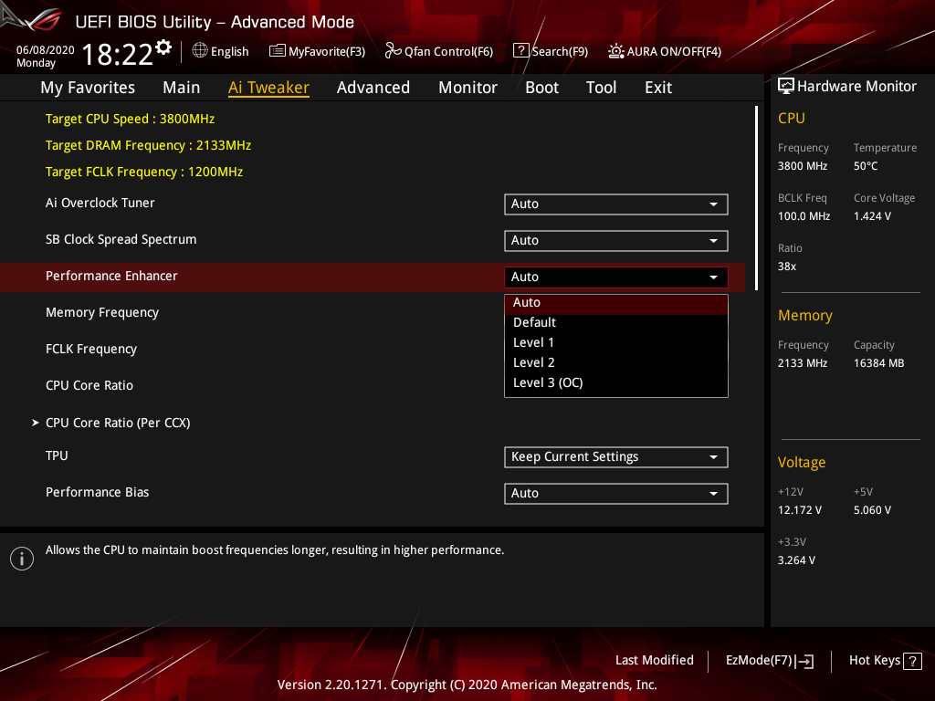
Task: Click Search(F9) button
Action: 551,51
